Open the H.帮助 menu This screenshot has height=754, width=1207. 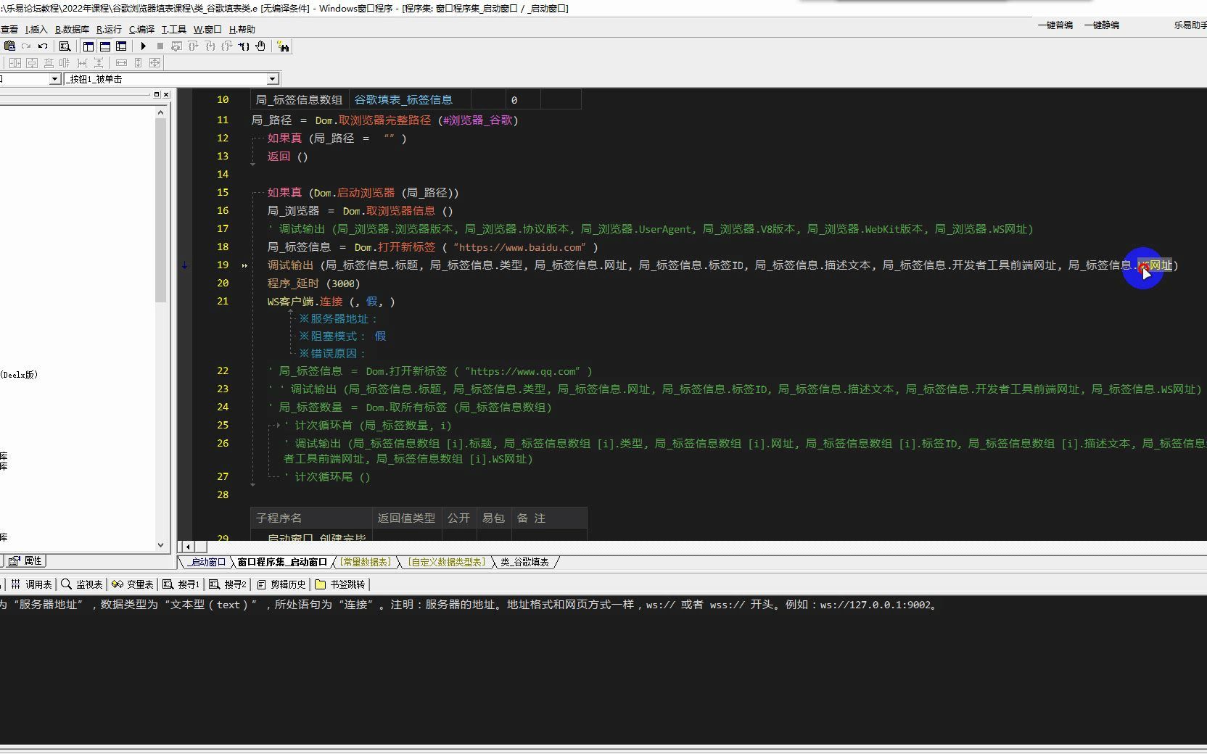242,29
